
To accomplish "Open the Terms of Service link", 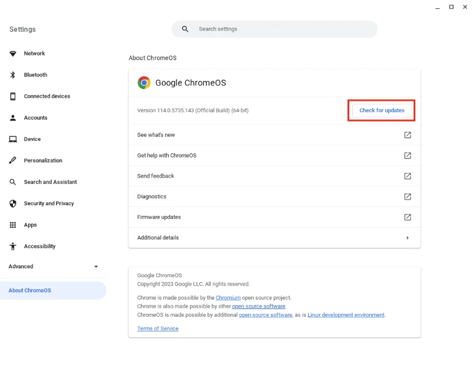I will (158, 329).
